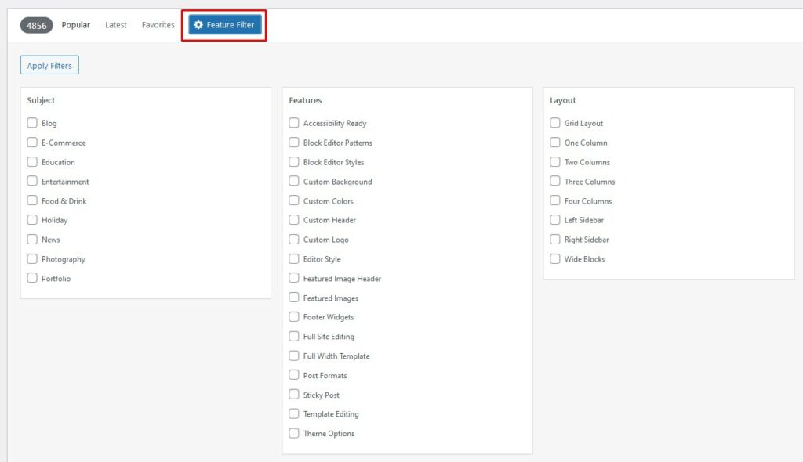Select the Food & Drink checkbox
803x462 pixels.
(x=32, y=200)
